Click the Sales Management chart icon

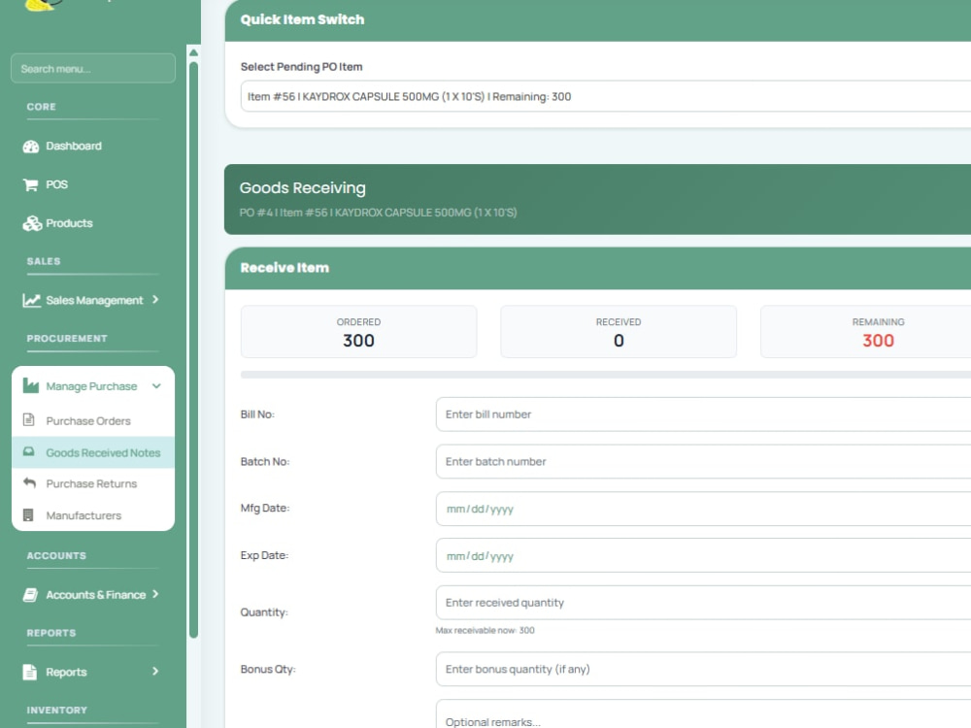click(x=32, y=300)
